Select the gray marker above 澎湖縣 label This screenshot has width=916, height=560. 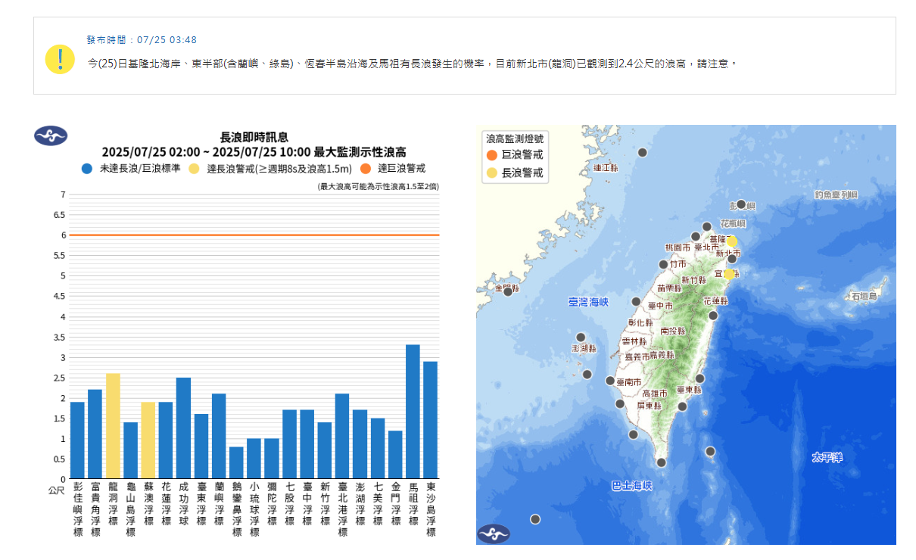[581, 338]
